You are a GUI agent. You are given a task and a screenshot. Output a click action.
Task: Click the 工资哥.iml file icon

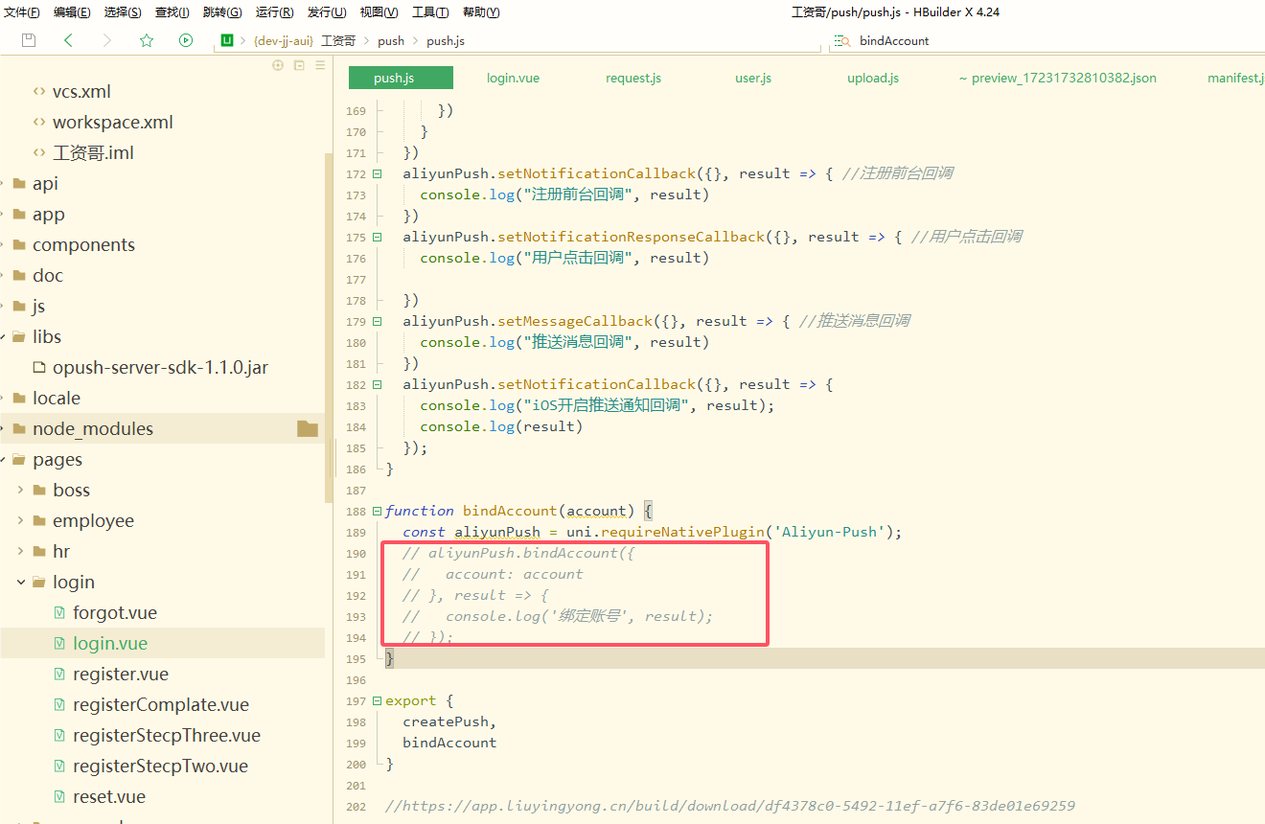tap(39, 153)
